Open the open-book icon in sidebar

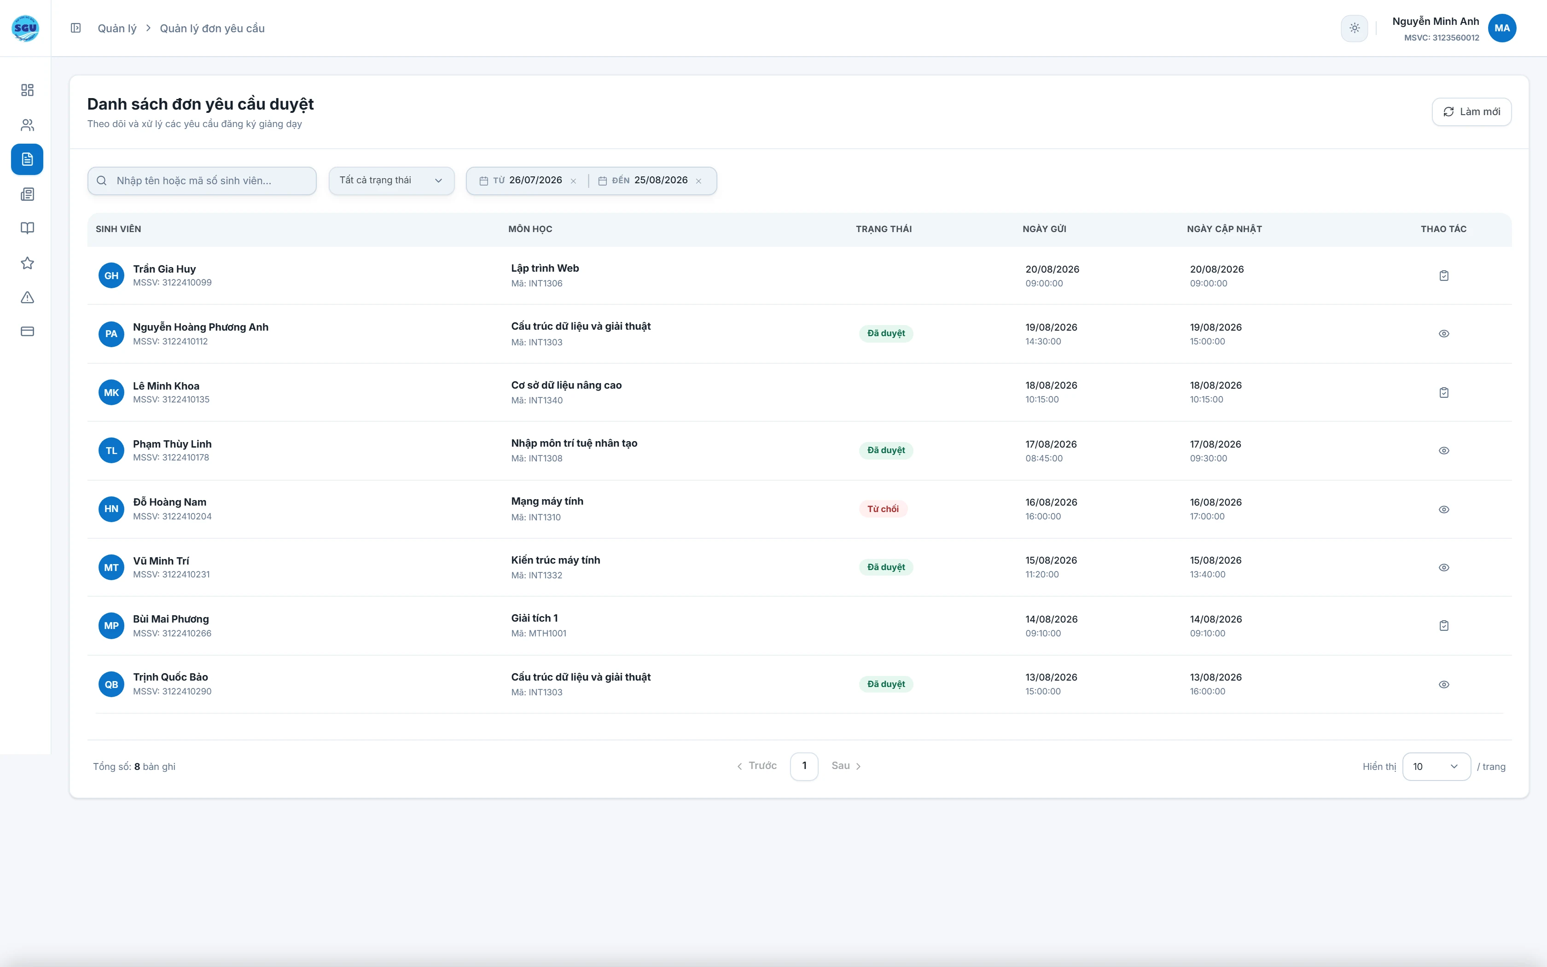coord(27,228)
